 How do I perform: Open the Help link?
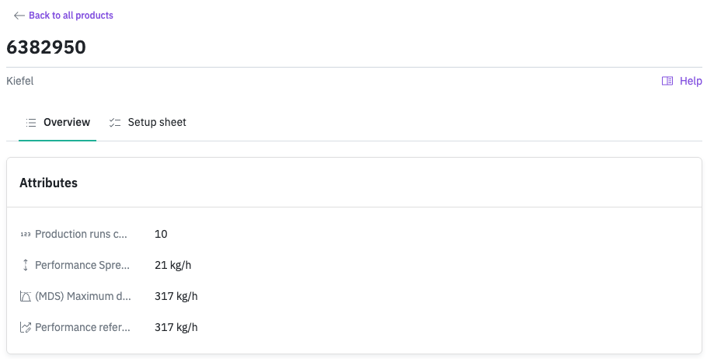click(x=691, y=81)
